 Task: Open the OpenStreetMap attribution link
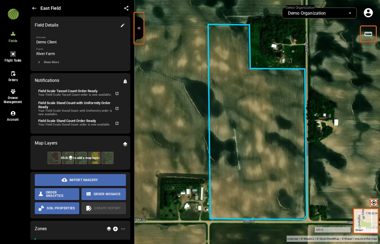pyautogui.click(x=328, y=239)
